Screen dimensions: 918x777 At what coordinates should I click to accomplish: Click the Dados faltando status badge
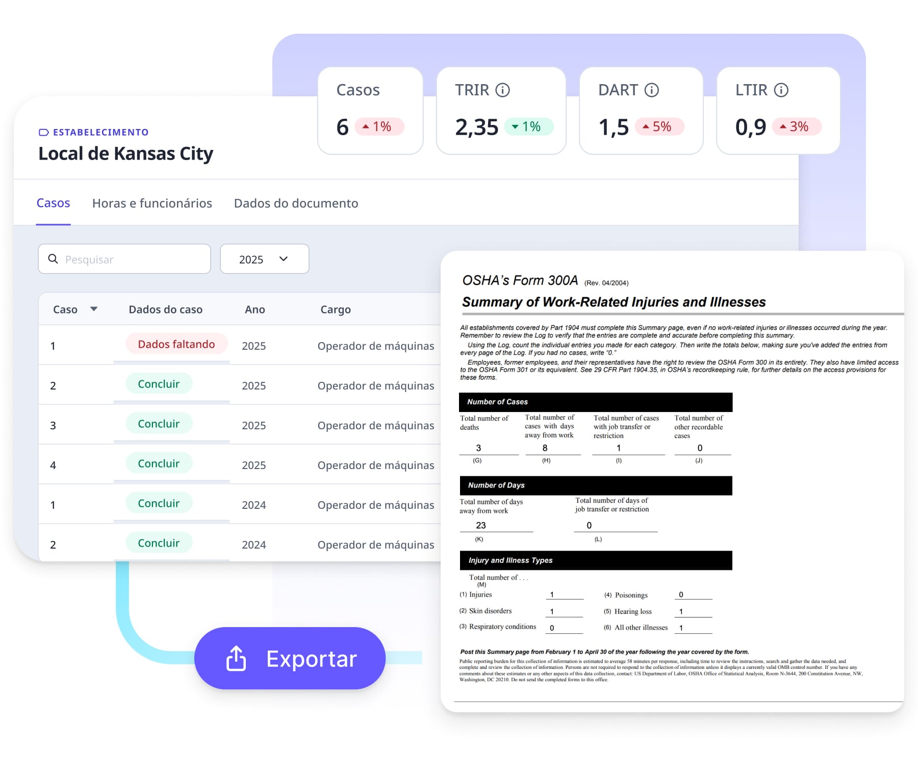pos(176,344)
